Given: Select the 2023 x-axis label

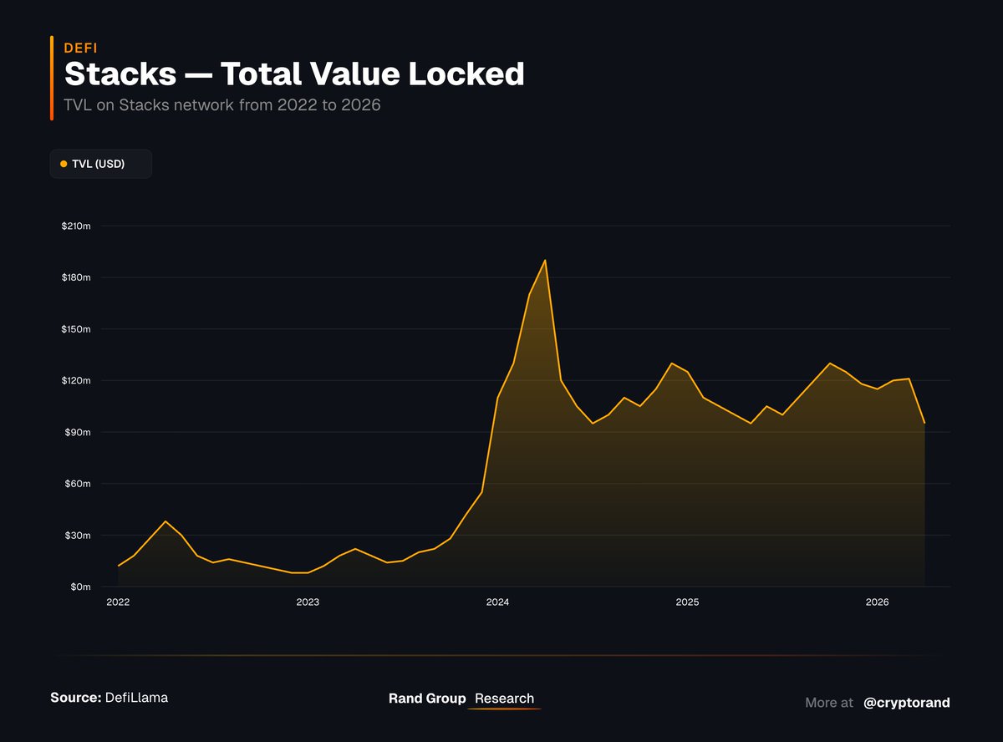Looking at the screenshot, I should click(308, 602).
